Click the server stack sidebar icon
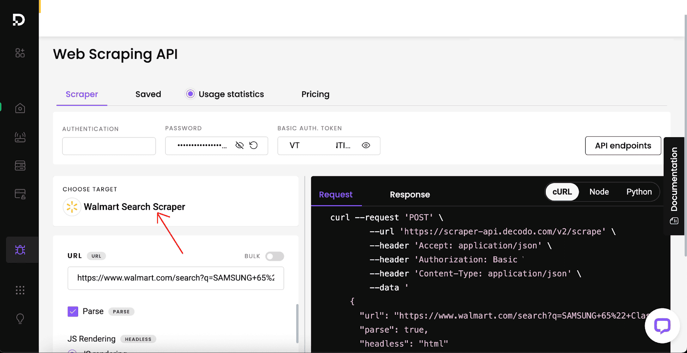Screen dimensions: 687x353 [x=20, y=166]
